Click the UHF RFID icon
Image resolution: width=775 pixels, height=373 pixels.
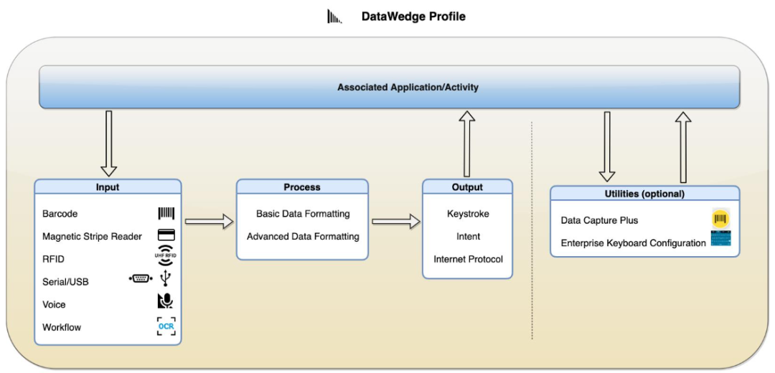tap(166, 258)
